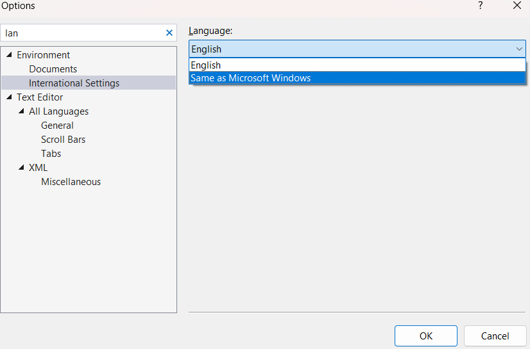Select the Text Editor category label
The width and height of the screenshot is (530, 349).
(40, 97)
